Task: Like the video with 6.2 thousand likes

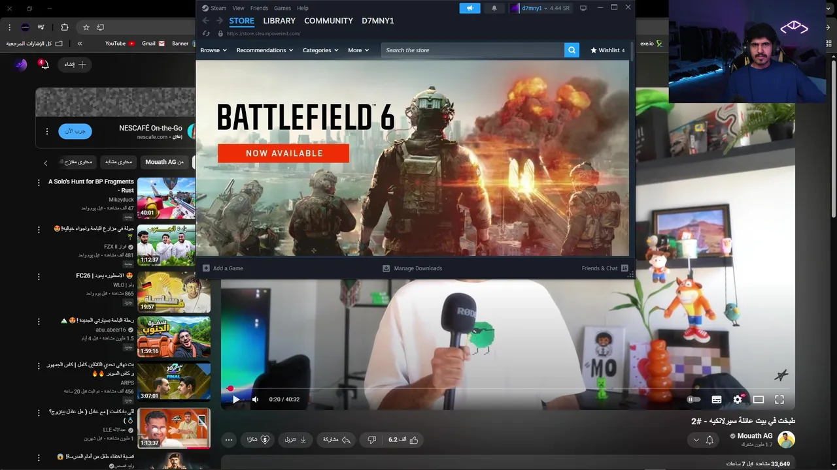Action: point(403,440)
